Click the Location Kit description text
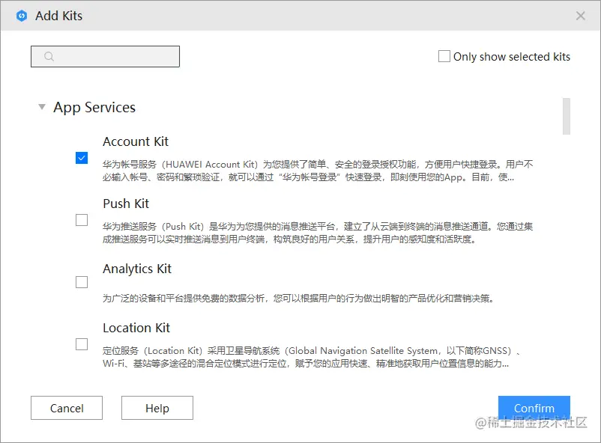This screenshot has width=601, height=443. [x=311, y=357]
